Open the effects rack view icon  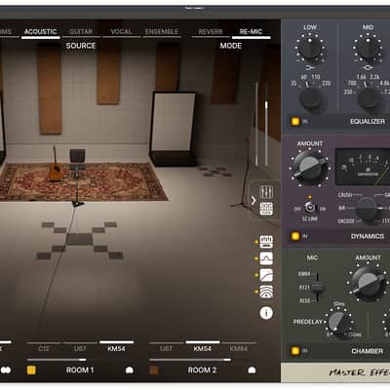[x=266, y=209]
